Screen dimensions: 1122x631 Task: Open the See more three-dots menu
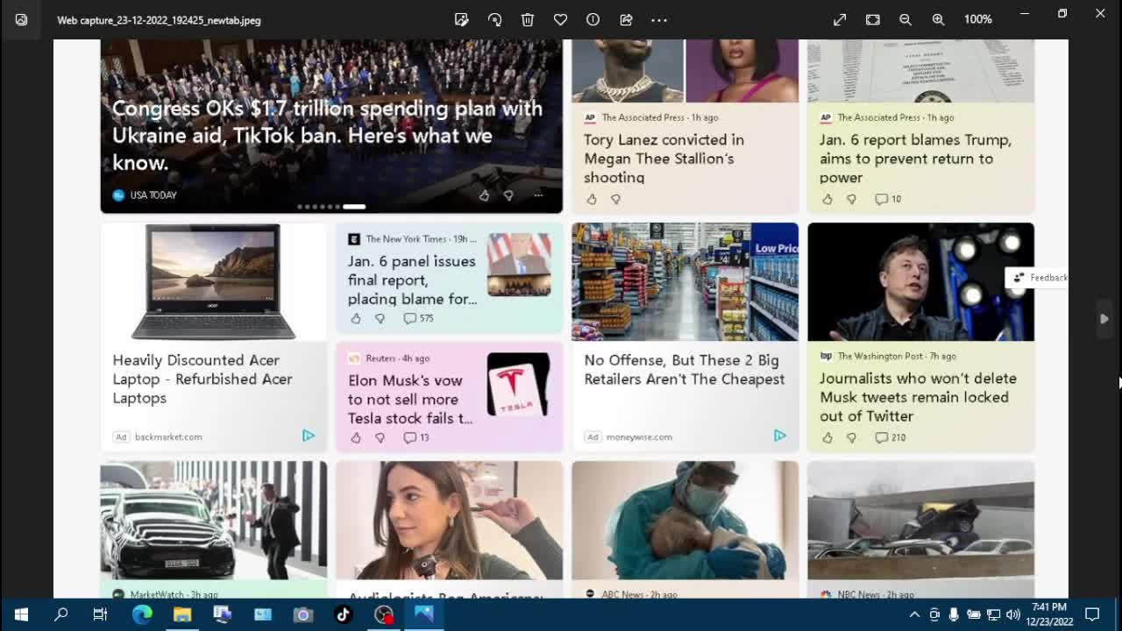[659, 19]
